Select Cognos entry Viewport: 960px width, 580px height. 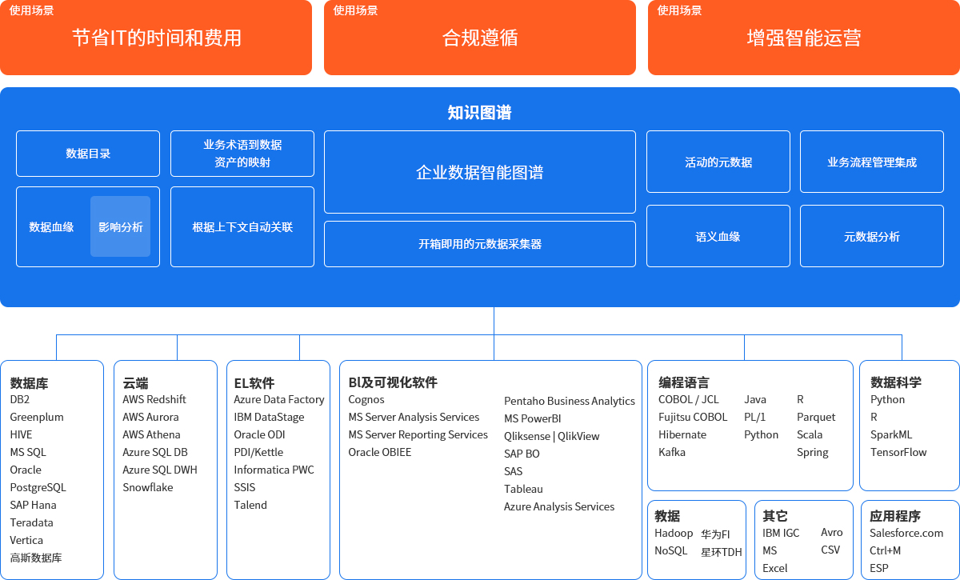point(366,399)
